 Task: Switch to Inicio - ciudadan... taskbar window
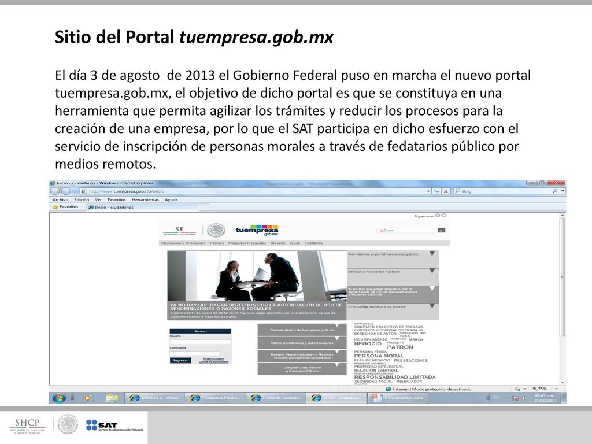tap(337, 398)
